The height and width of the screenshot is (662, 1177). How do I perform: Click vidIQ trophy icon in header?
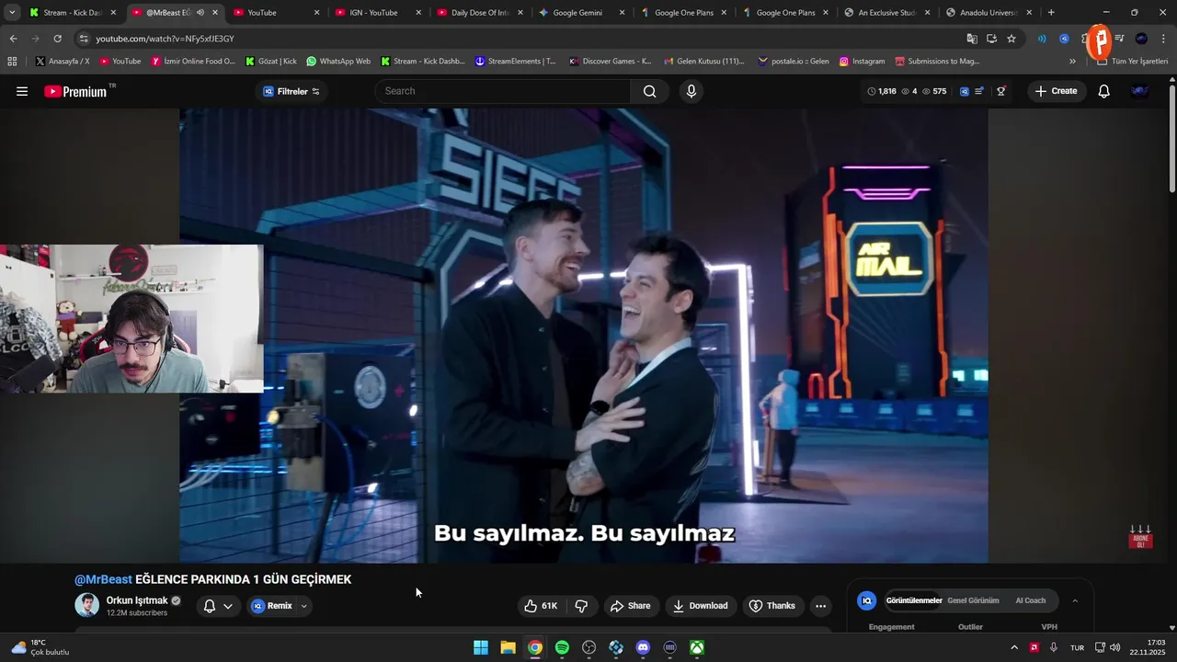[x=1001, y=91]
